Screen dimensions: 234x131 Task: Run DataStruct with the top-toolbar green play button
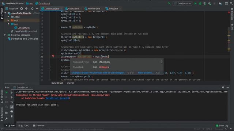[195, 3]
